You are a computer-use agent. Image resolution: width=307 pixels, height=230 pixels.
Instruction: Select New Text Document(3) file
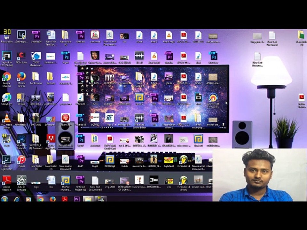click(x=95, y=183)
